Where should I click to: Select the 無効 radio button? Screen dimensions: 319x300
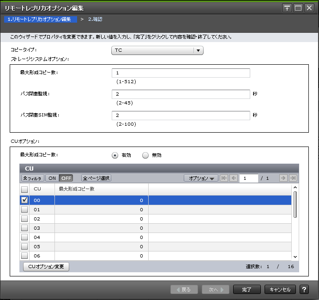(x=145, y=155)
